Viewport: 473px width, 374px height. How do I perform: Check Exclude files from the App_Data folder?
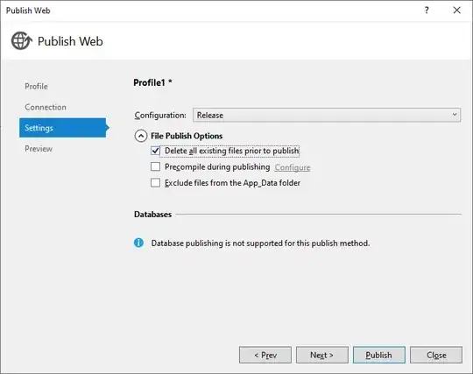pyautogui.click(x=155, y=182)
